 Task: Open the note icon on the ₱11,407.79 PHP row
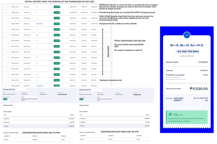[61, 12]
